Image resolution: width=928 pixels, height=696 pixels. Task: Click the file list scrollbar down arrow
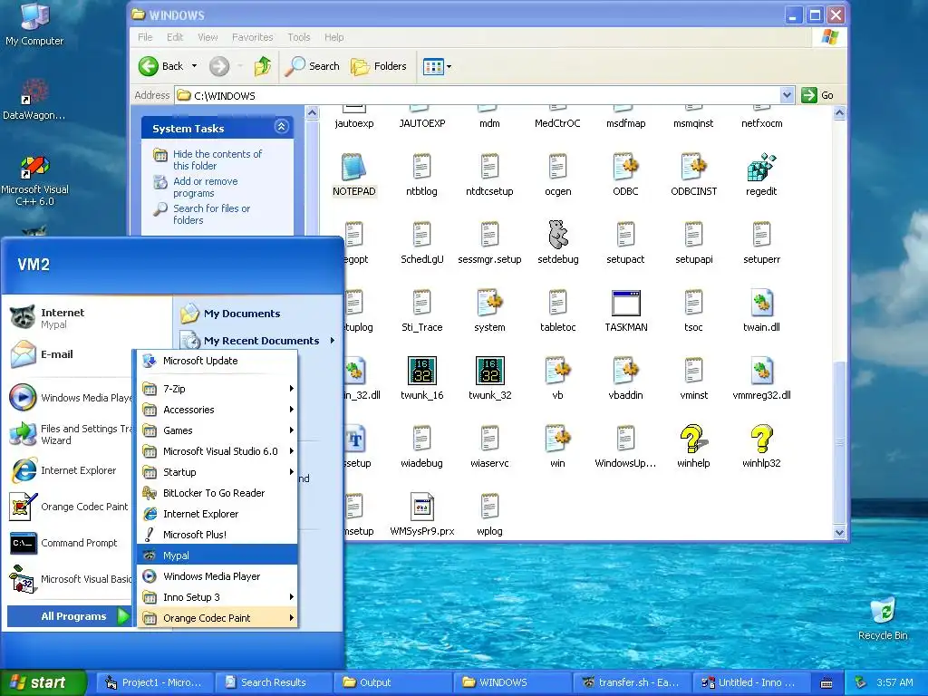click(x=839, y=533)
